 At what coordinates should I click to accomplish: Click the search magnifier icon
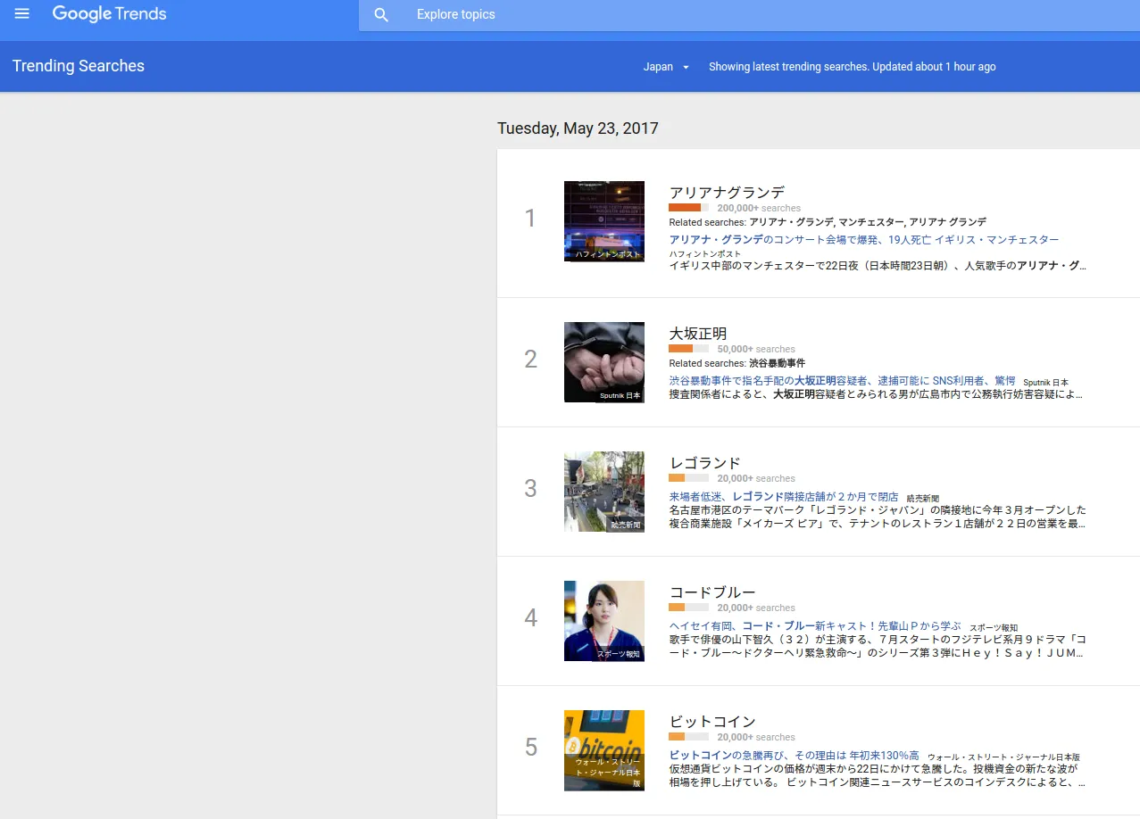click(x=381, y=15)
